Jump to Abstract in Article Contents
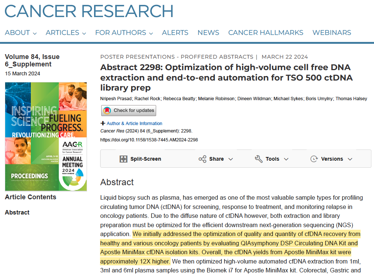Screen dimensions: 374x275 point(17,213)
